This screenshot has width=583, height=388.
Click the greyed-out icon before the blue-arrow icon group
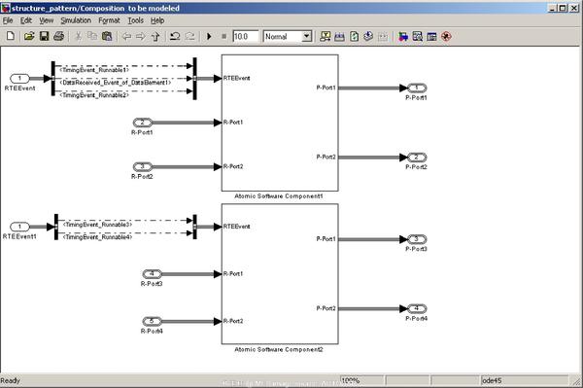[383, 36]
